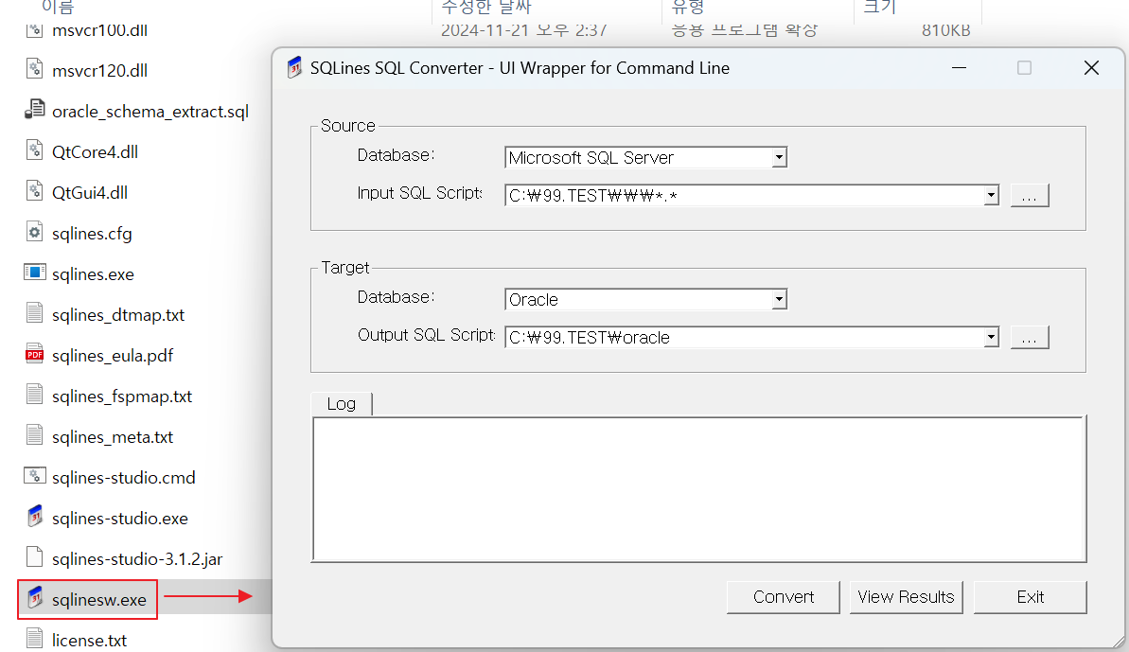Image resolution: width=1129 pixels, height=652 pixels.
Task: Click the msvcr120.dll file icon
Action: point(35,69)
